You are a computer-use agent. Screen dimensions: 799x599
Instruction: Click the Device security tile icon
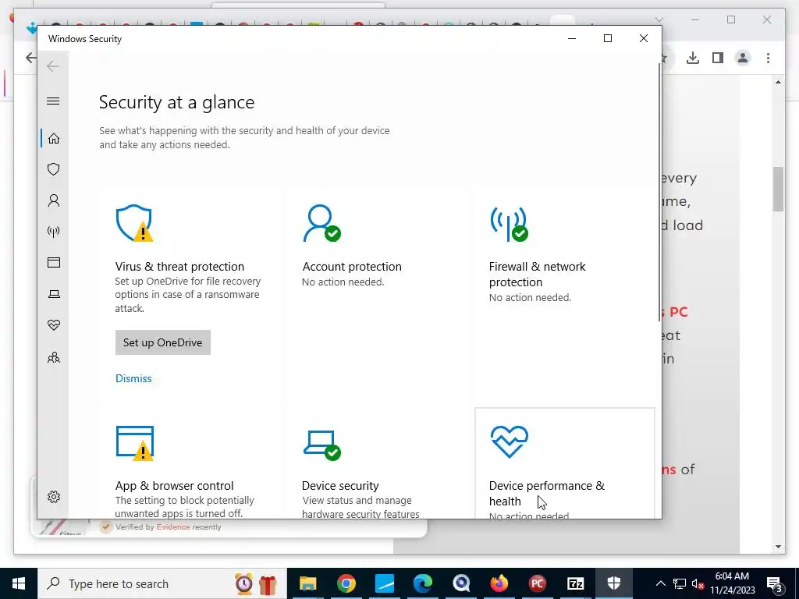click(322, 445)
